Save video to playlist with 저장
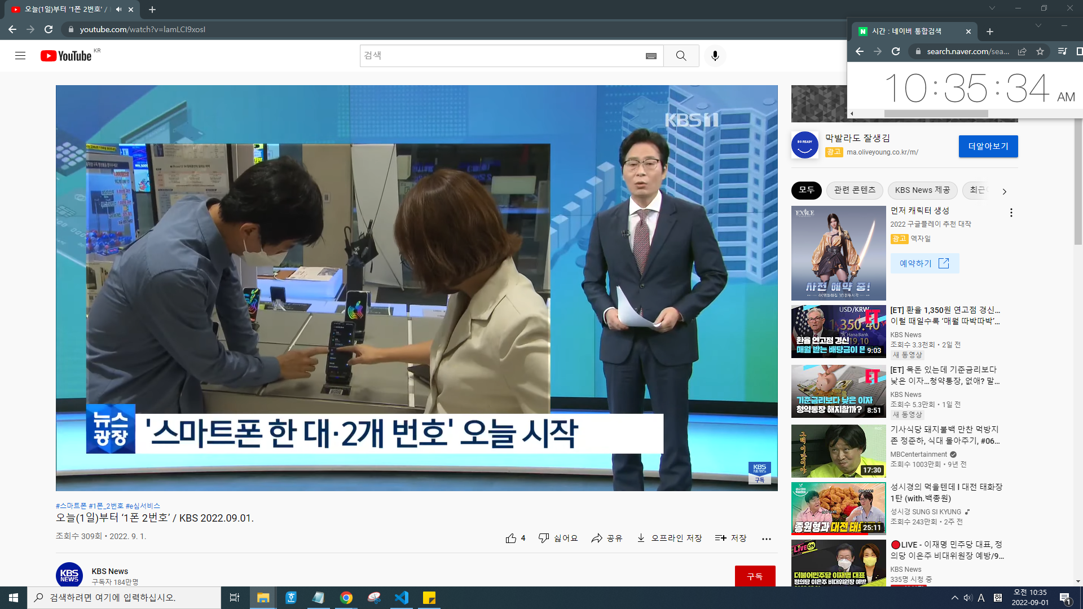This screenshot has width=1083, height=609. click(x=730, y=538)
